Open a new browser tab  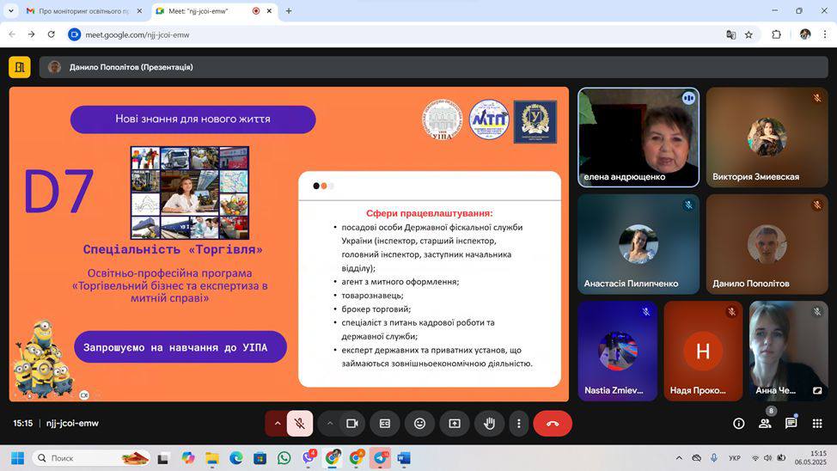click(289, 11)
